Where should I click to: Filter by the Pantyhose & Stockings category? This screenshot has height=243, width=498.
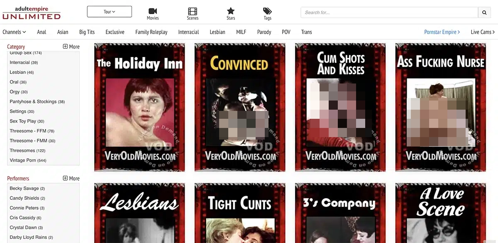(37, 102)
